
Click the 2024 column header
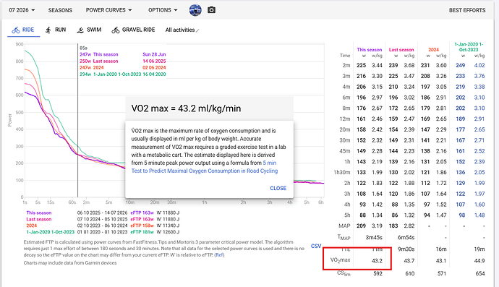(x=433, y=50)
